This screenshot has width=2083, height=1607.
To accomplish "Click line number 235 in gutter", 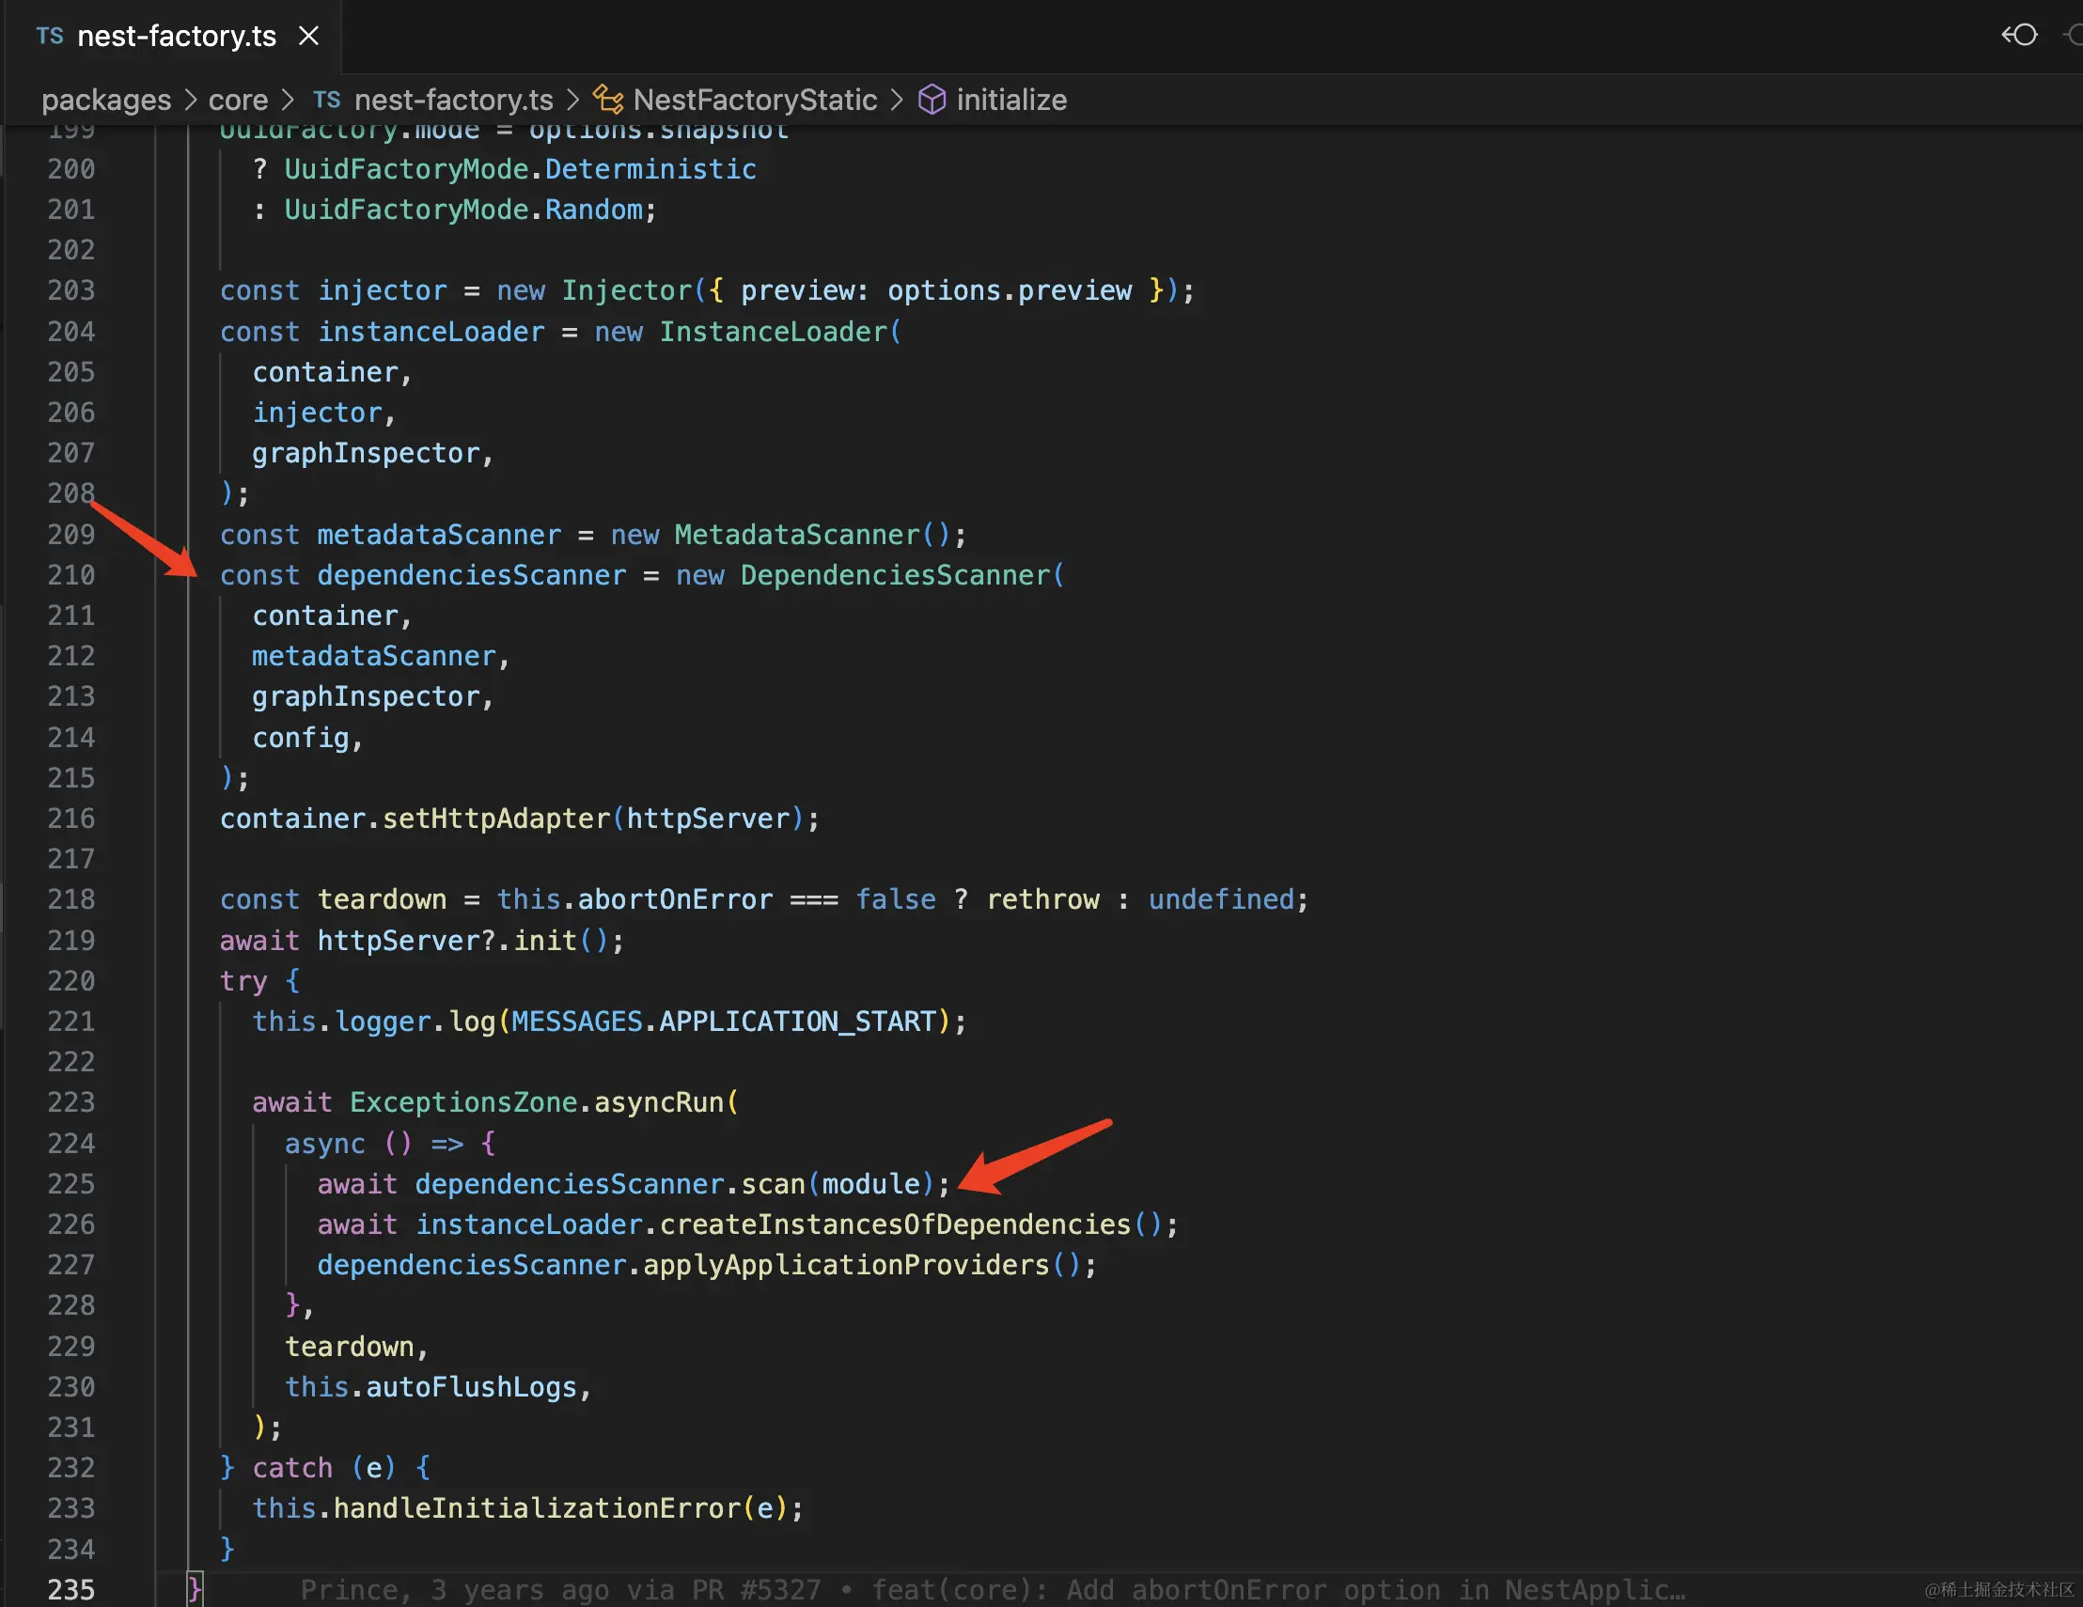I will [x=71, y=1590].
